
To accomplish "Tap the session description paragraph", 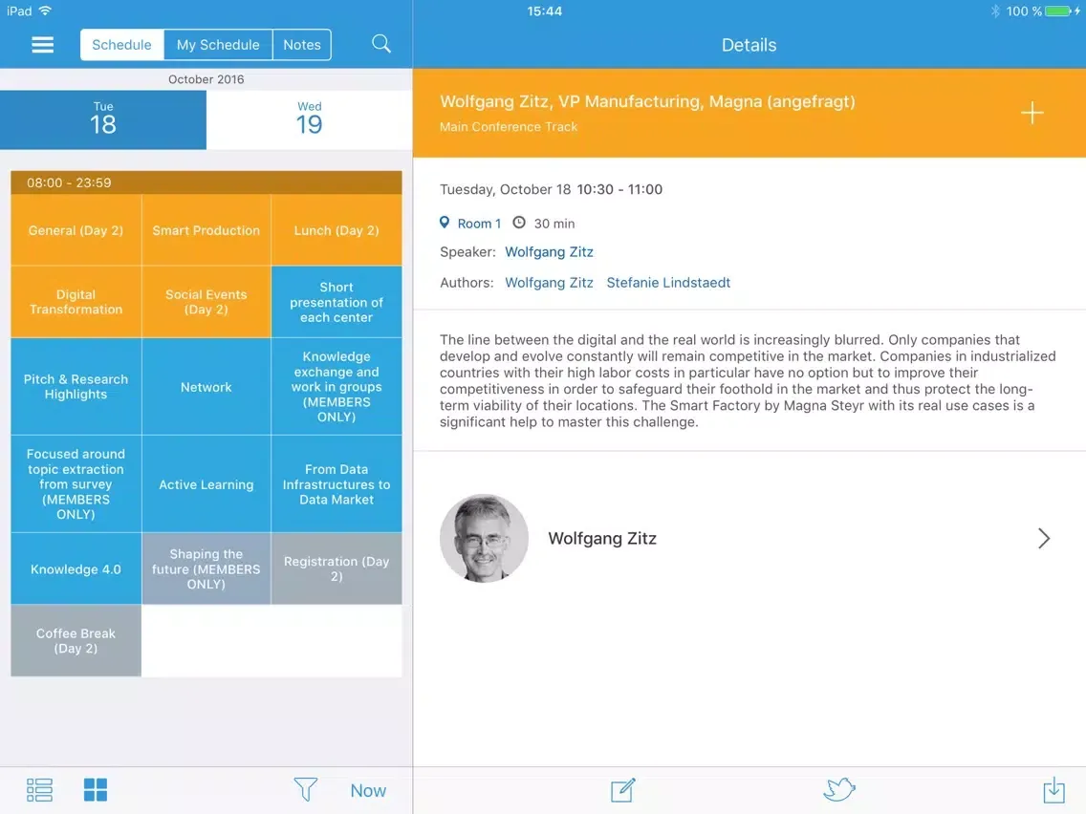I will coord(748,380).
